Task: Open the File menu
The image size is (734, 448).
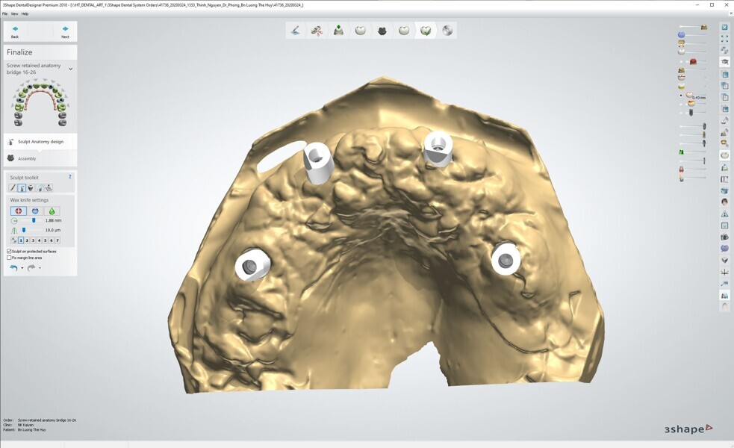Action: [x=5, y=13]
